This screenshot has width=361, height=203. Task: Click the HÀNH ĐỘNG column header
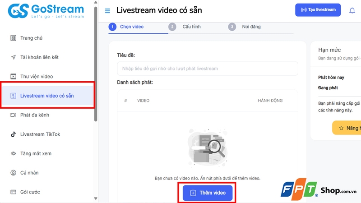pos(270,101)
